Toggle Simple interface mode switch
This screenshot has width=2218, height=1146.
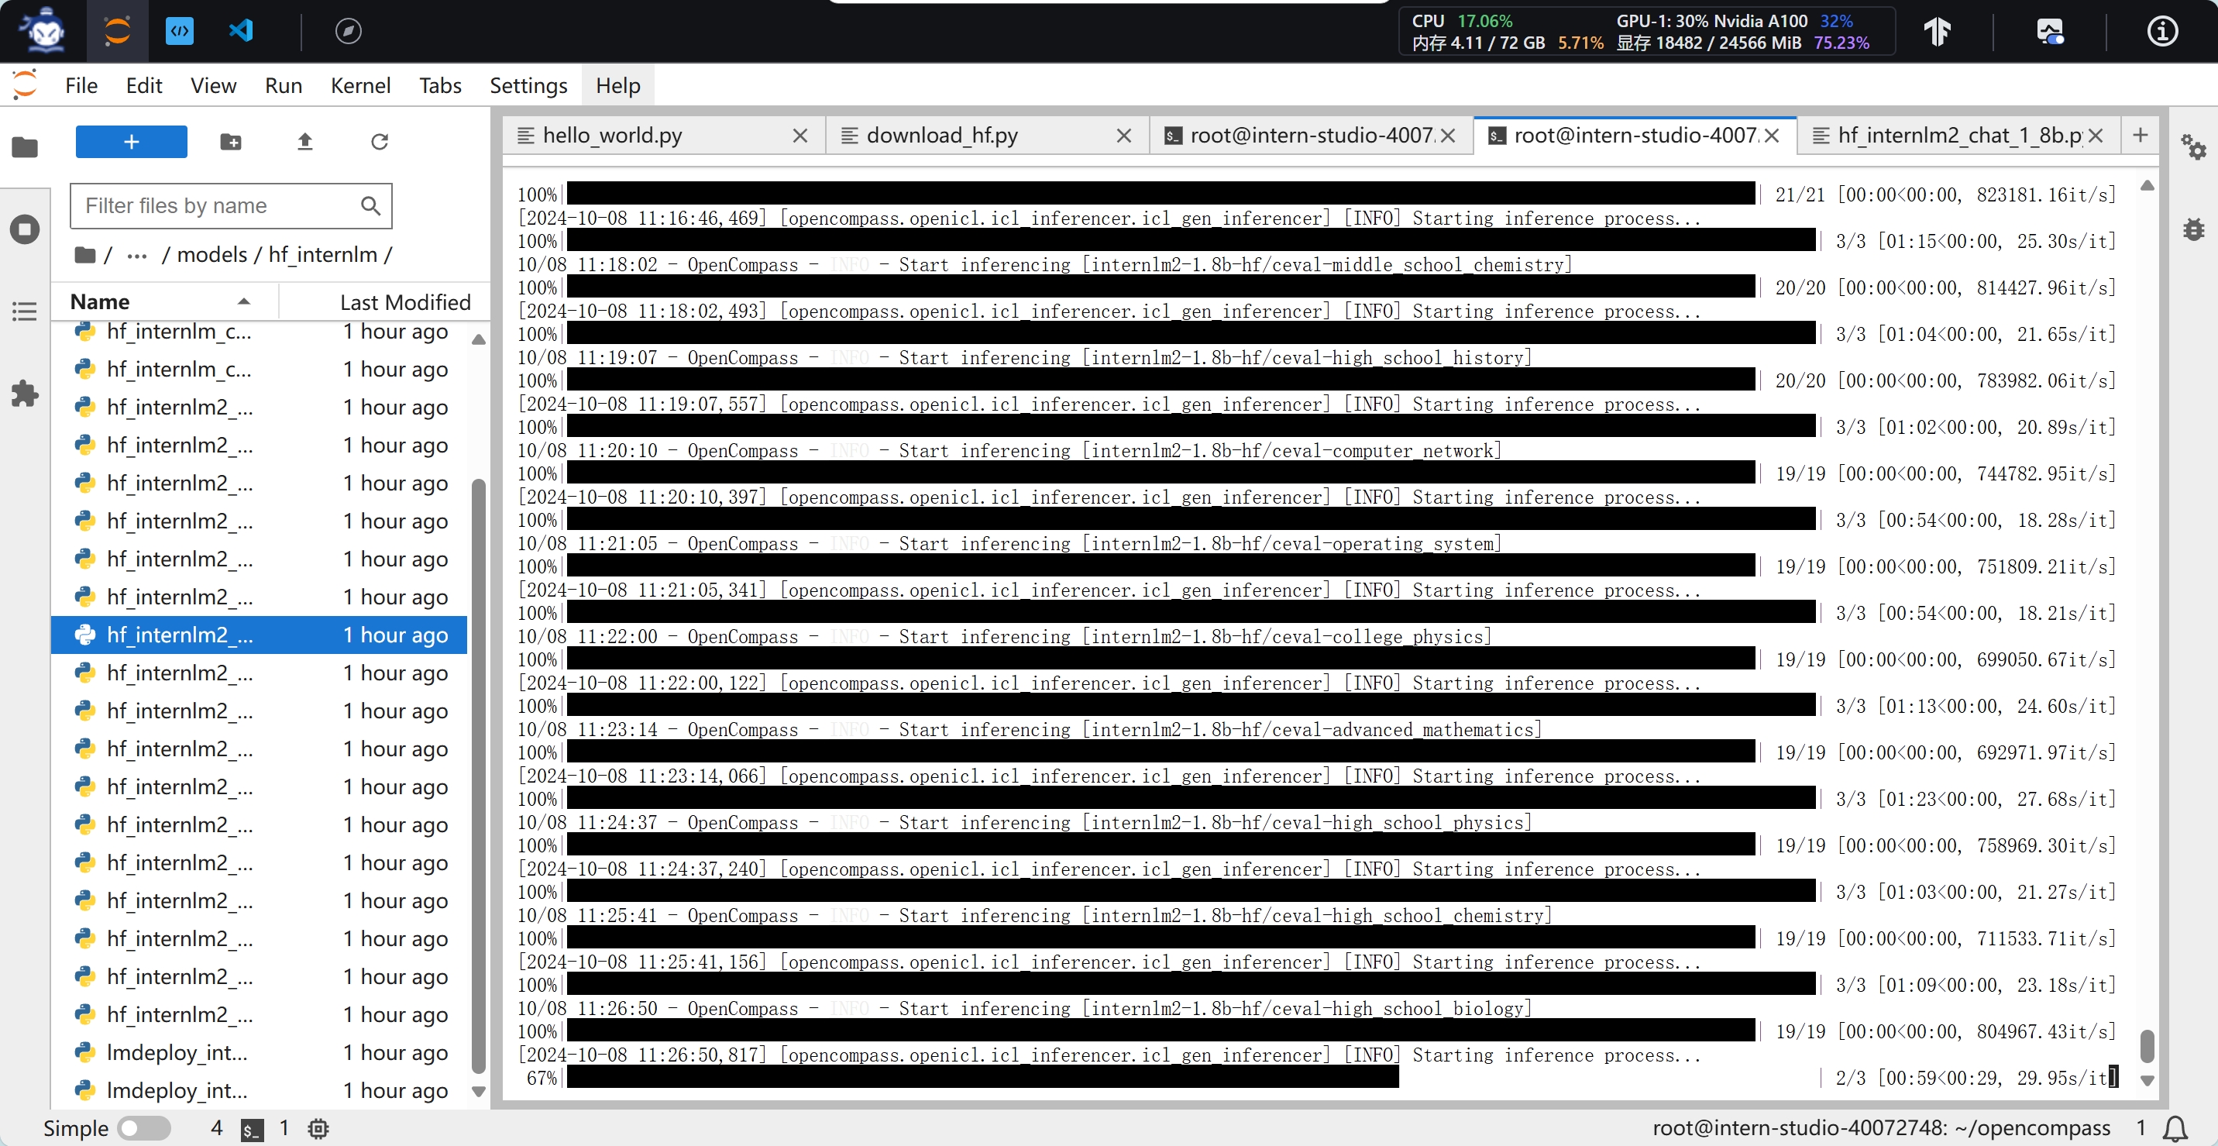tap(143, 1127)
